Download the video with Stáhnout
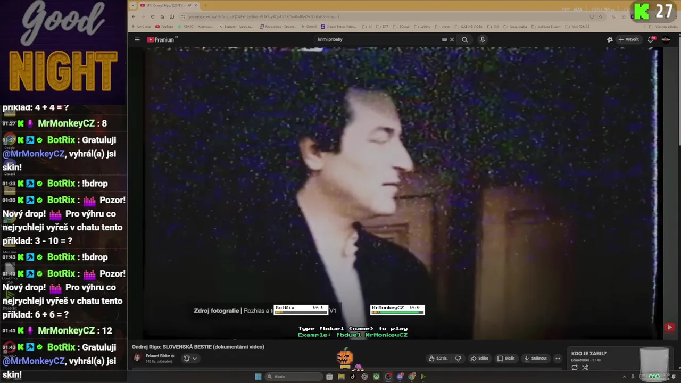The width and height of the screenshot is (681, 383). [x=535, y=359]
